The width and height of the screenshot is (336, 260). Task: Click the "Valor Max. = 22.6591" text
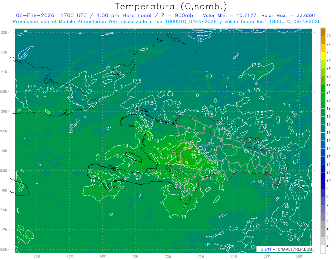point(289,15)
